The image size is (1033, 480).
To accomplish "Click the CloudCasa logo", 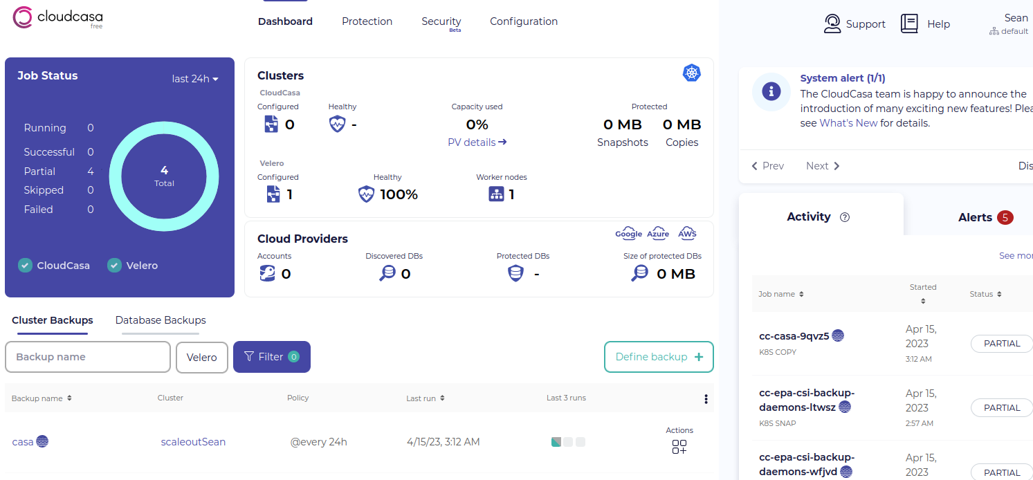I will (57, 18).
